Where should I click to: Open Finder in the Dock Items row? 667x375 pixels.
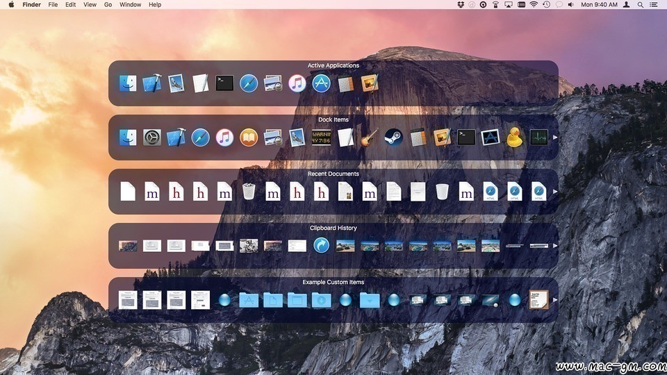coord(128,137)
